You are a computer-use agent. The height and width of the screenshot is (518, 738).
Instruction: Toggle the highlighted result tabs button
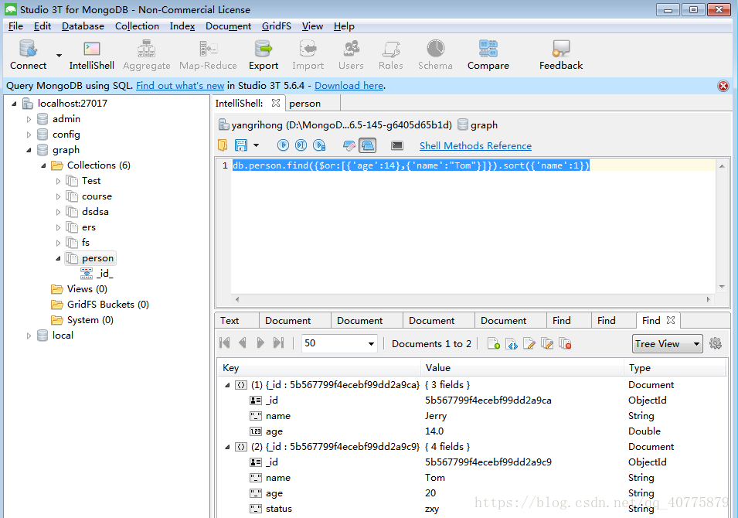(368, 145)
